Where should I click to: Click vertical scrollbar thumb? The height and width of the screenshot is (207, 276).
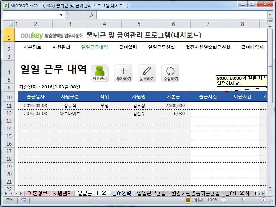pos(270,66)
